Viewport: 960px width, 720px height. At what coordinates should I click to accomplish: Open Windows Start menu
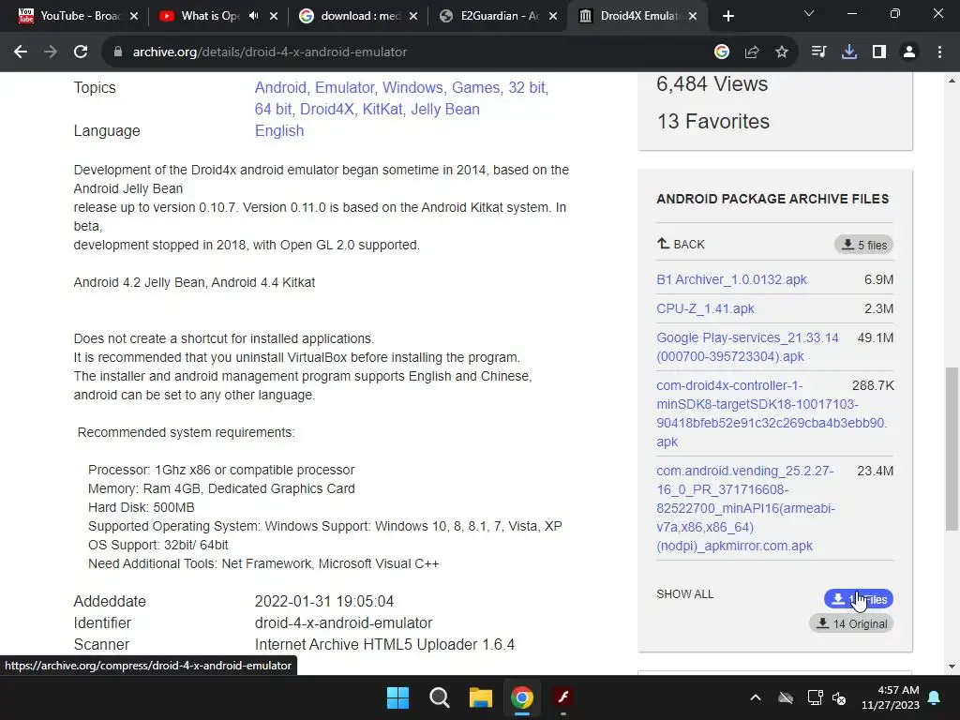[x=397, y=697]
